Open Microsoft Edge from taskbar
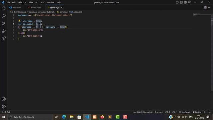 (64, 117)
